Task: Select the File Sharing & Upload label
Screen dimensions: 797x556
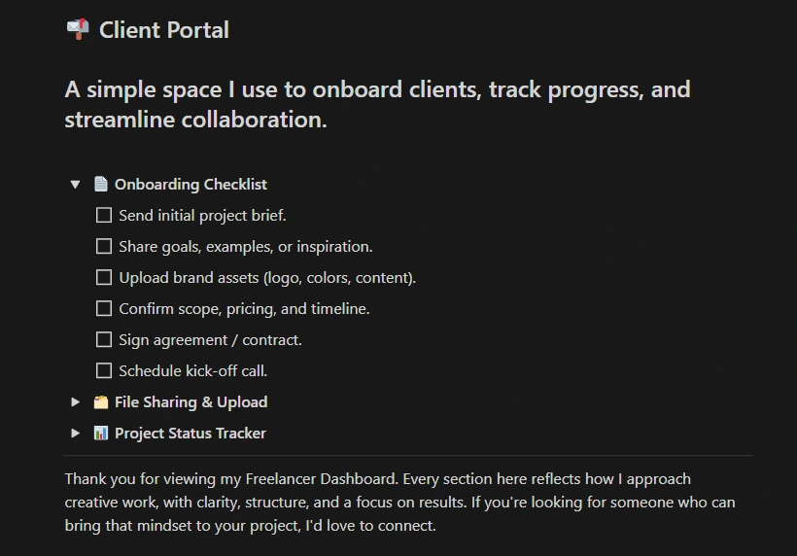Action: [x=191, y=401]
